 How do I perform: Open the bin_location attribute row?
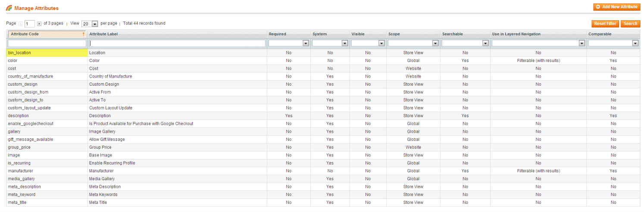point(19,53)
